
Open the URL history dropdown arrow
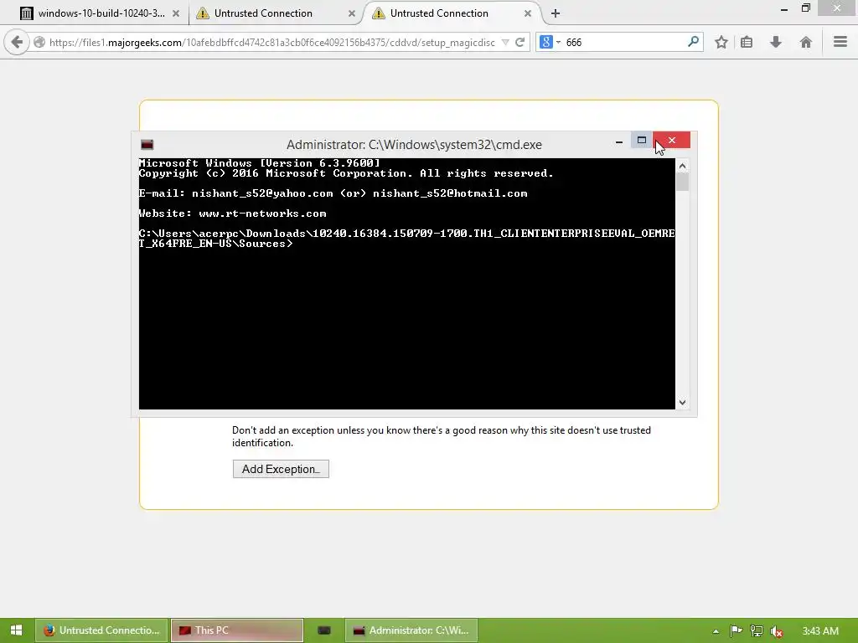pyautogui.click(x=505, y=42)
